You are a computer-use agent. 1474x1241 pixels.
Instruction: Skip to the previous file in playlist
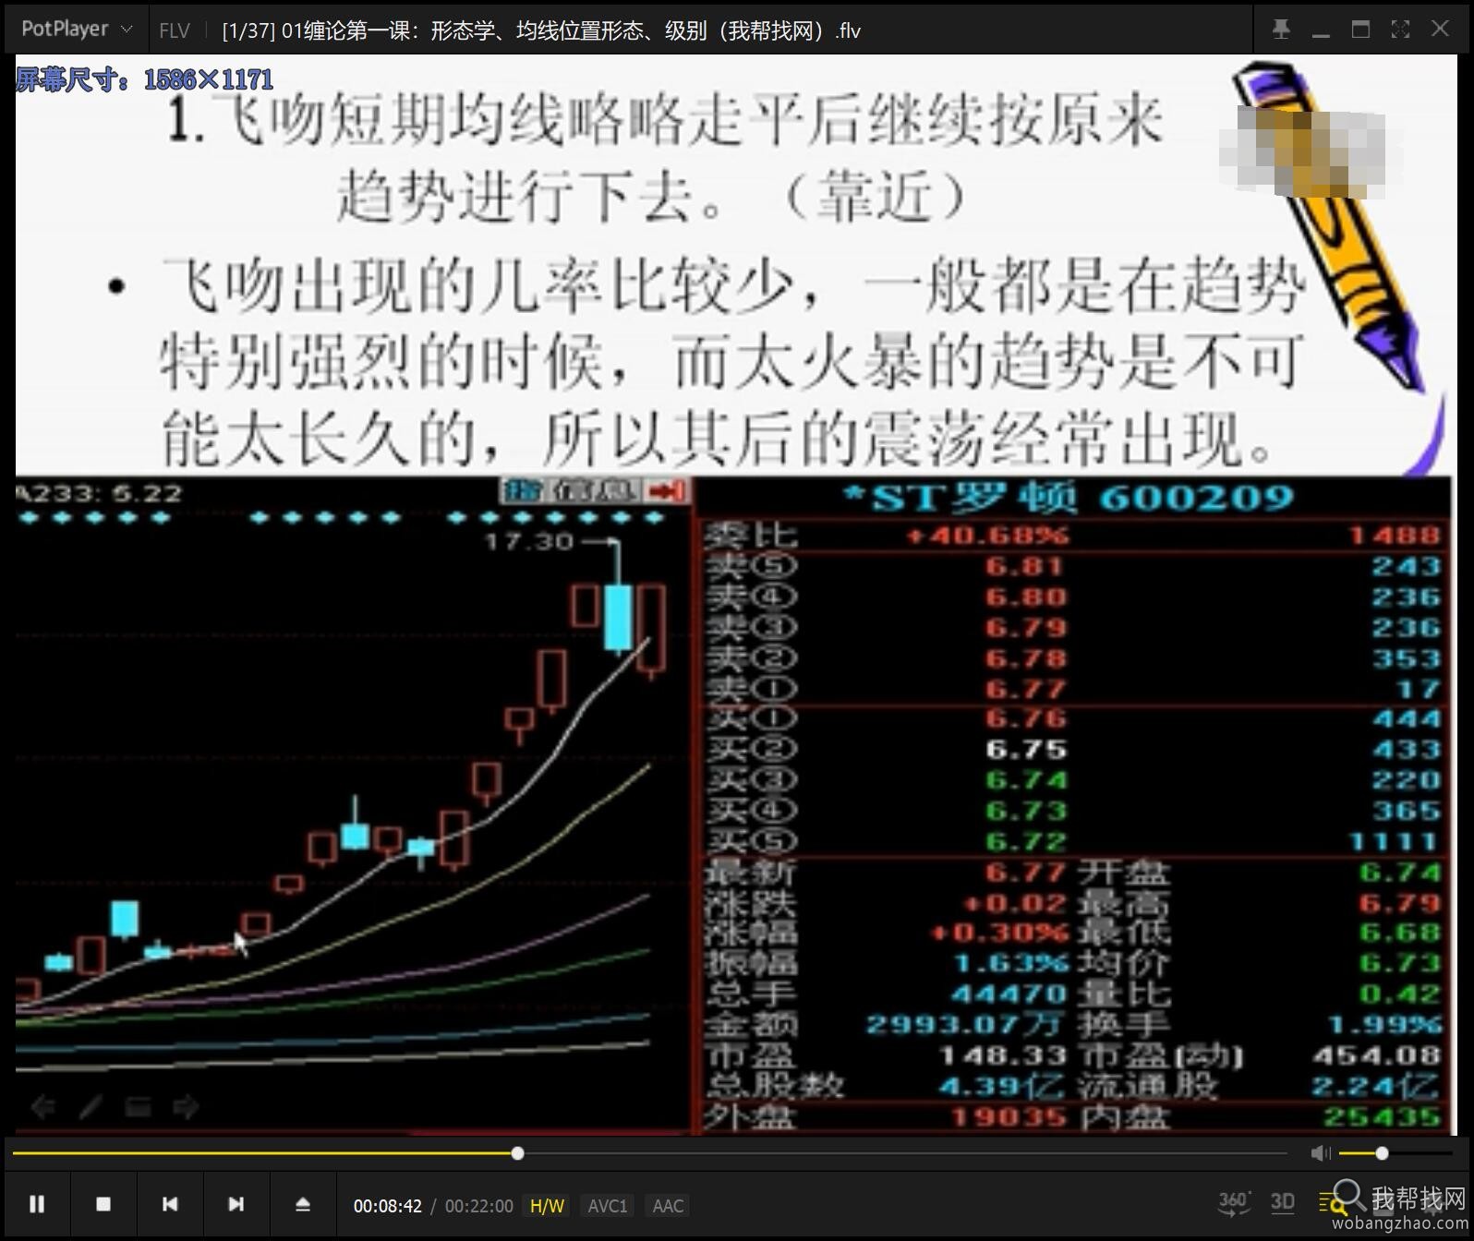(x=170, y=1204)
